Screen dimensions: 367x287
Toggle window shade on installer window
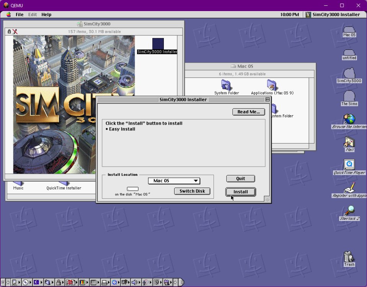pos(268,100)
